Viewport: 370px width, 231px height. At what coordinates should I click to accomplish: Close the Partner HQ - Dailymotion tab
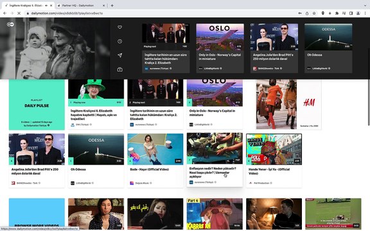[104, 5]
